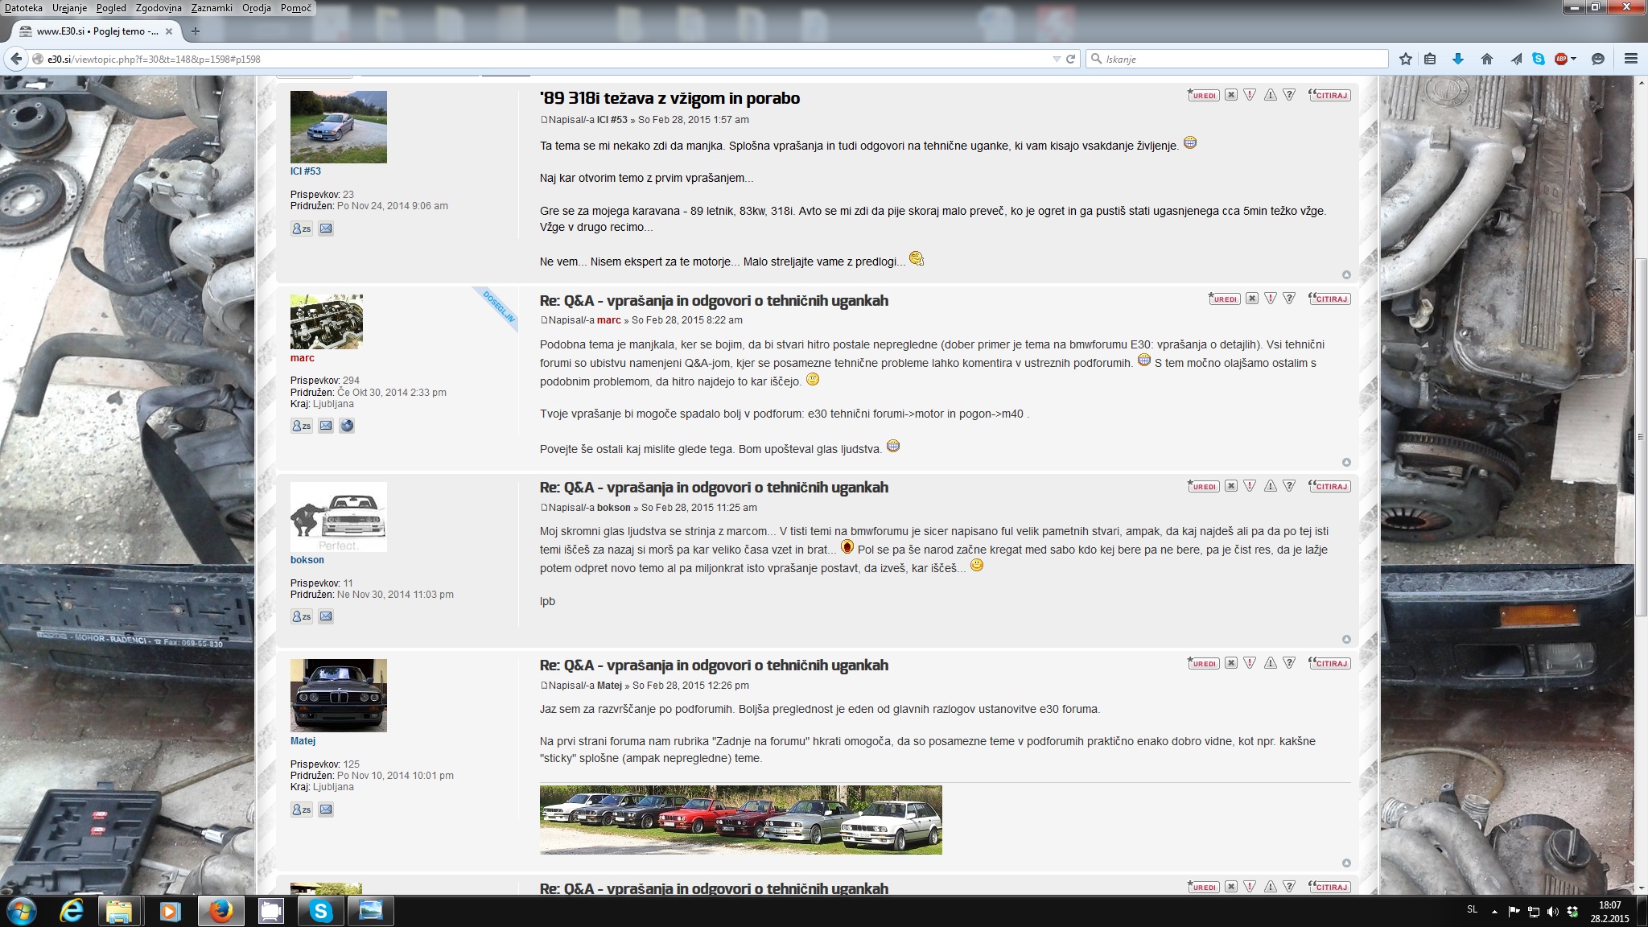Show hidden system tray icons arrow

click(x=1494, y=912)
